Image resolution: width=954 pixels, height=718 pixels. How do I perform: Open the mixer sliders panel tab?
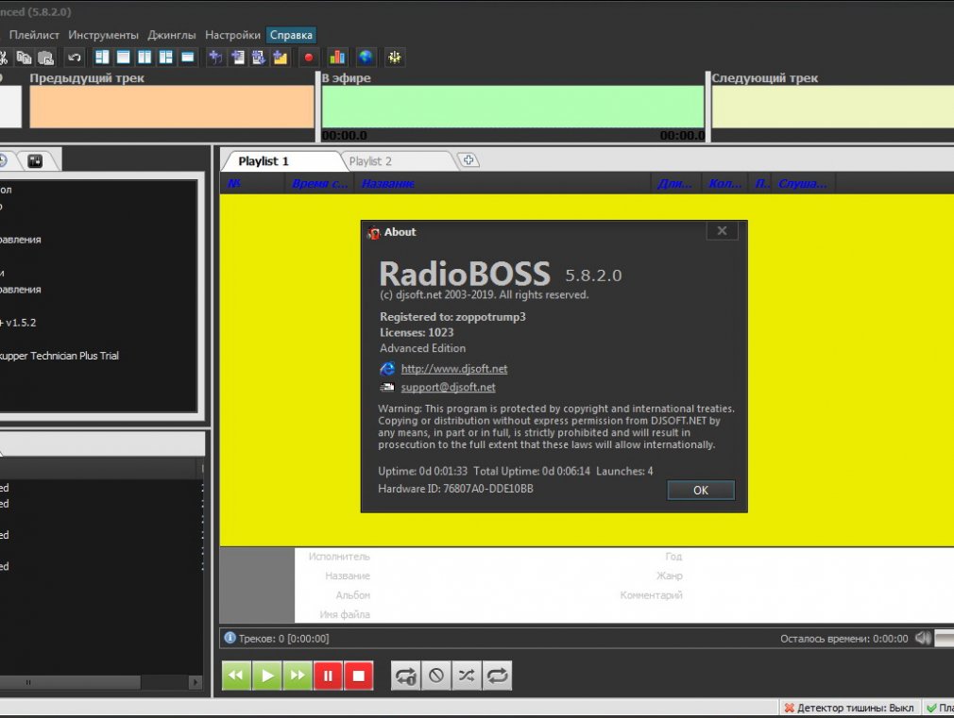click(x=35, y=160)
